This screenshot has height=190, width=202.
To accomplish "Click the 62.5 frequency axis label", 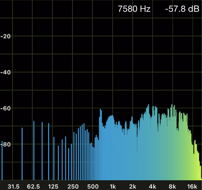I will 33,187.
